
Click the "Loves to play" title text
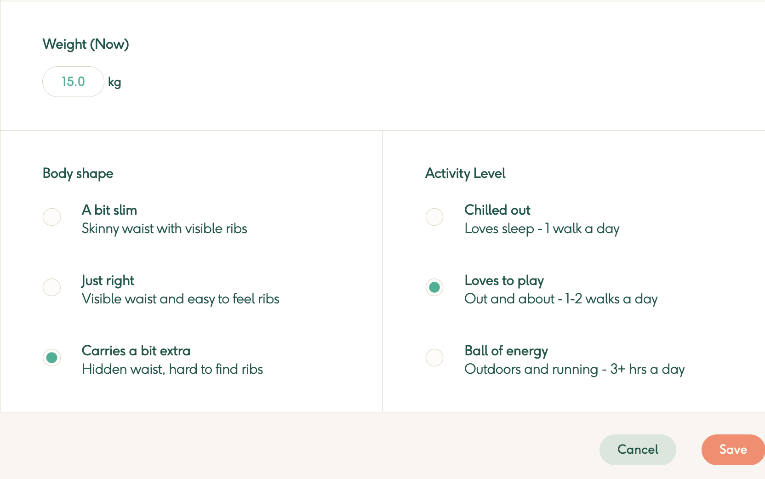click(504, 280)
